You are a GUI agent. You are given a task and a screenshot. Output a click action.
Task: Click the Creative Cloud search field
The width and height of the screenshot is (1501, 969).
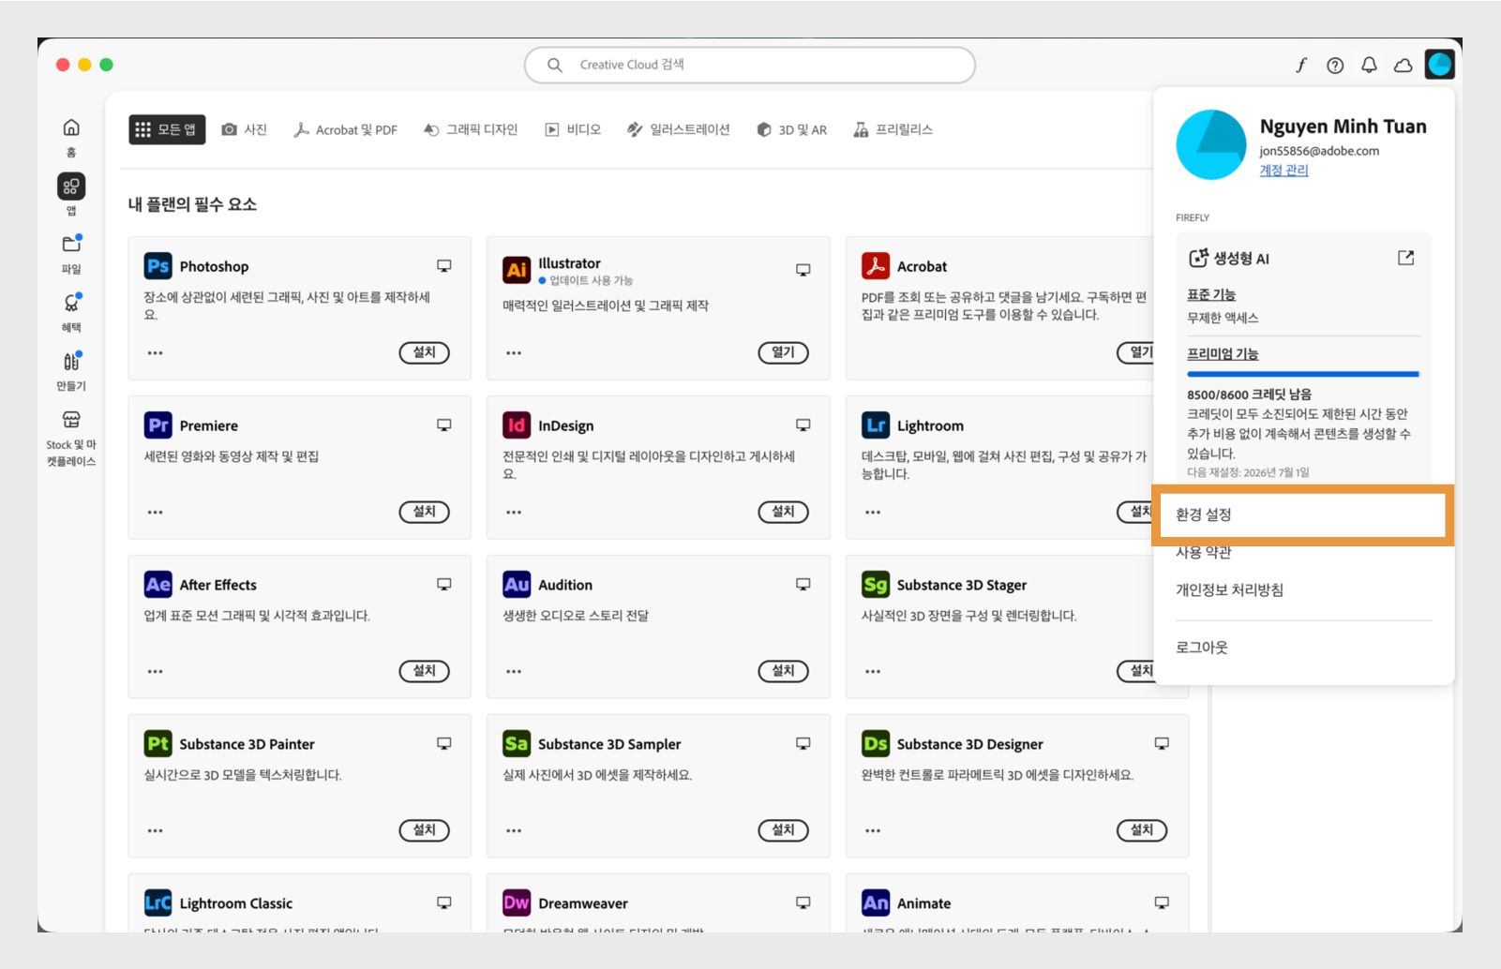point(750,65)
